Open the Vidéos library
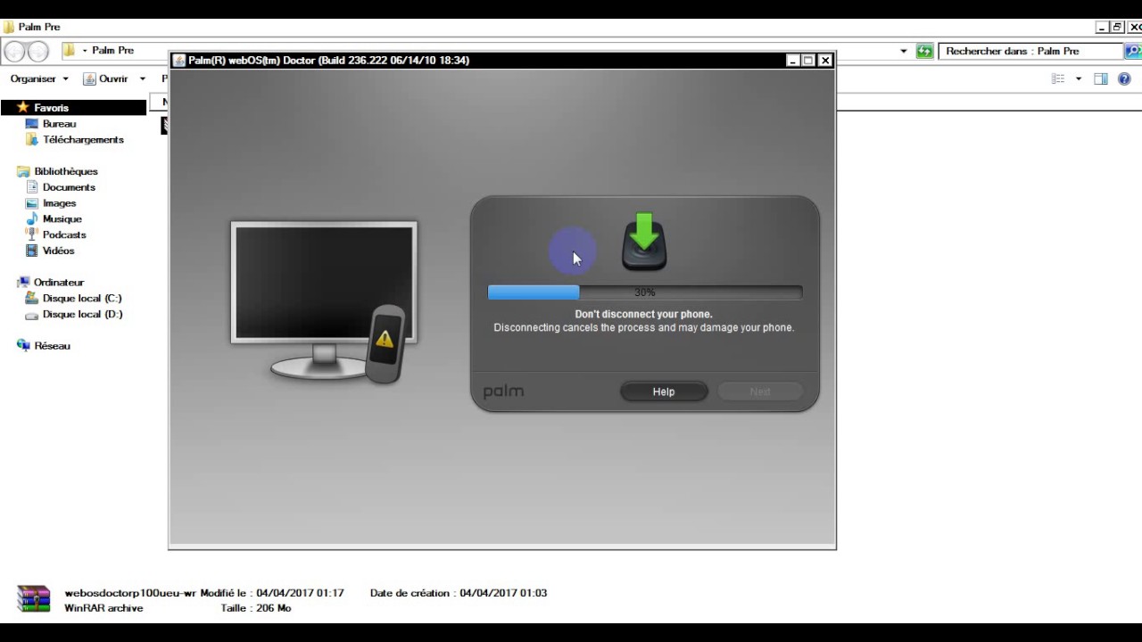1142x642 pixels. pyautogui.click(x=59, y=251)
